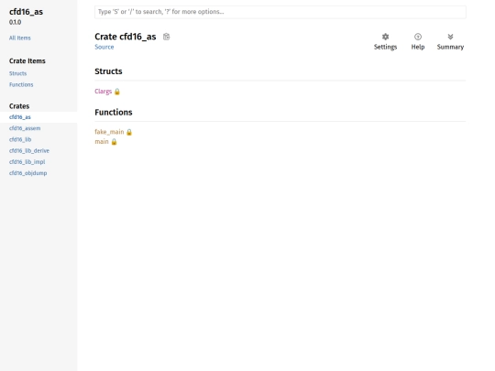Click version number 0.1.0
The image size is (495, 371).
(x=16, y=22)
